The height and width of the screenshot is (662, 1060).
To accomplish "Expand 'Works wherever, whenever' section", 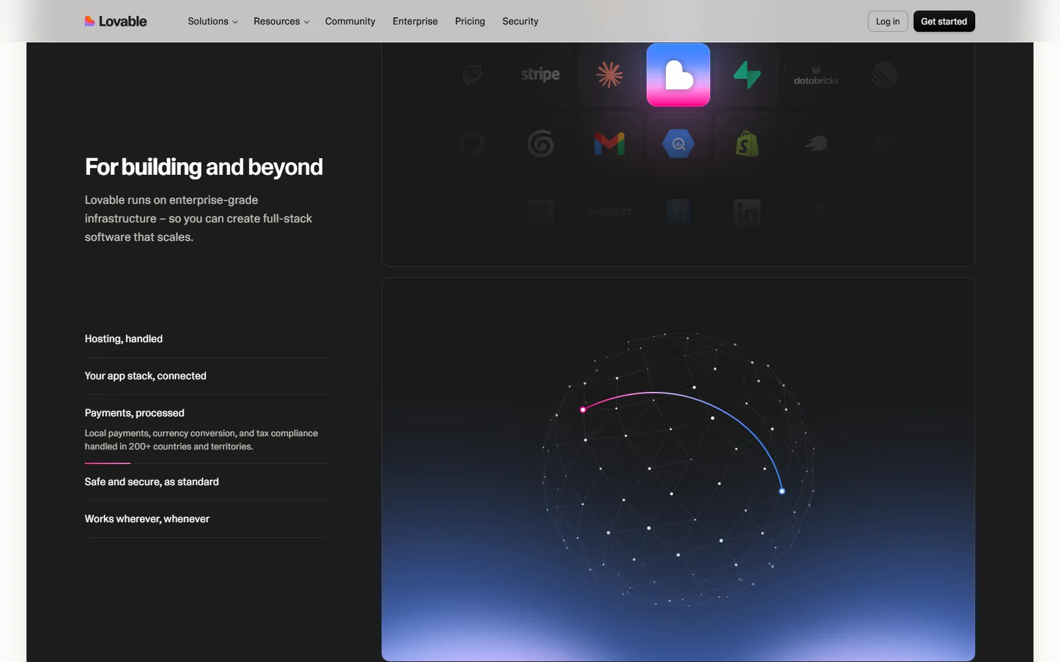I will point(207,519).
